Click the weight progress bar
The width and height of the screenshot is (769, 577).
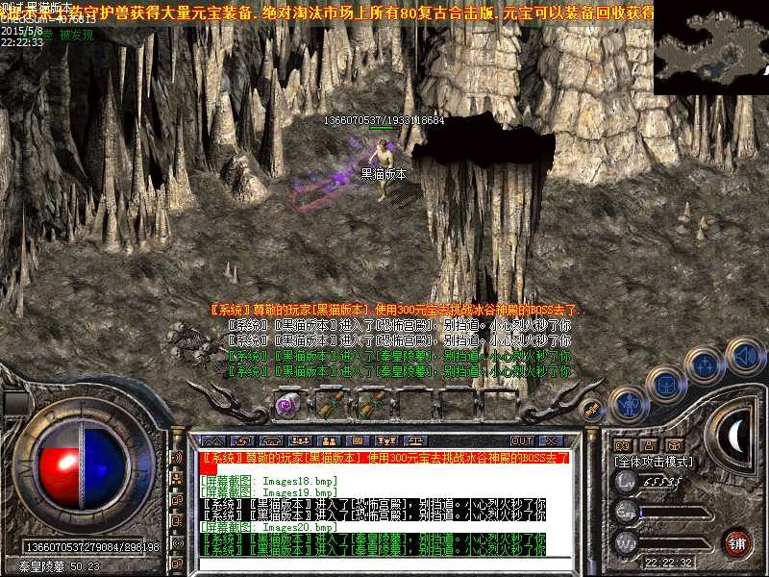676,544
